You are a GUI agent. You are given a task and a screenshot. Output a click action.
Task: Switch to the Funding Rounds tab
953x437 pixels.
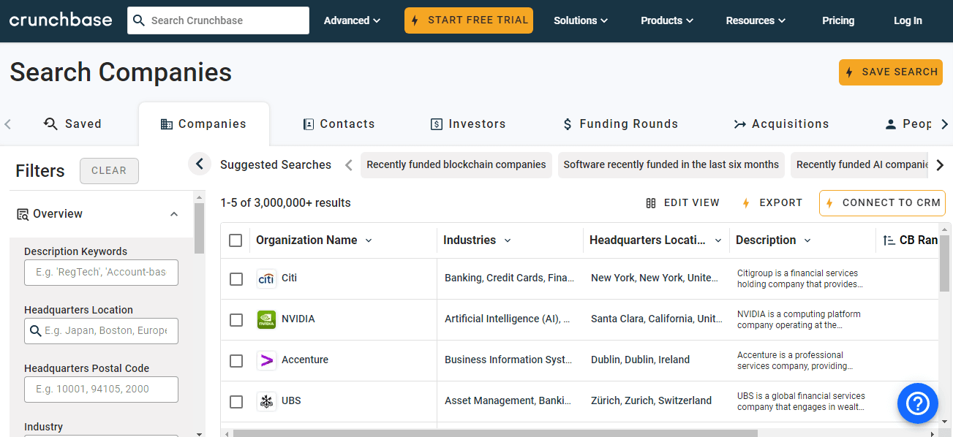click(620, 124)
